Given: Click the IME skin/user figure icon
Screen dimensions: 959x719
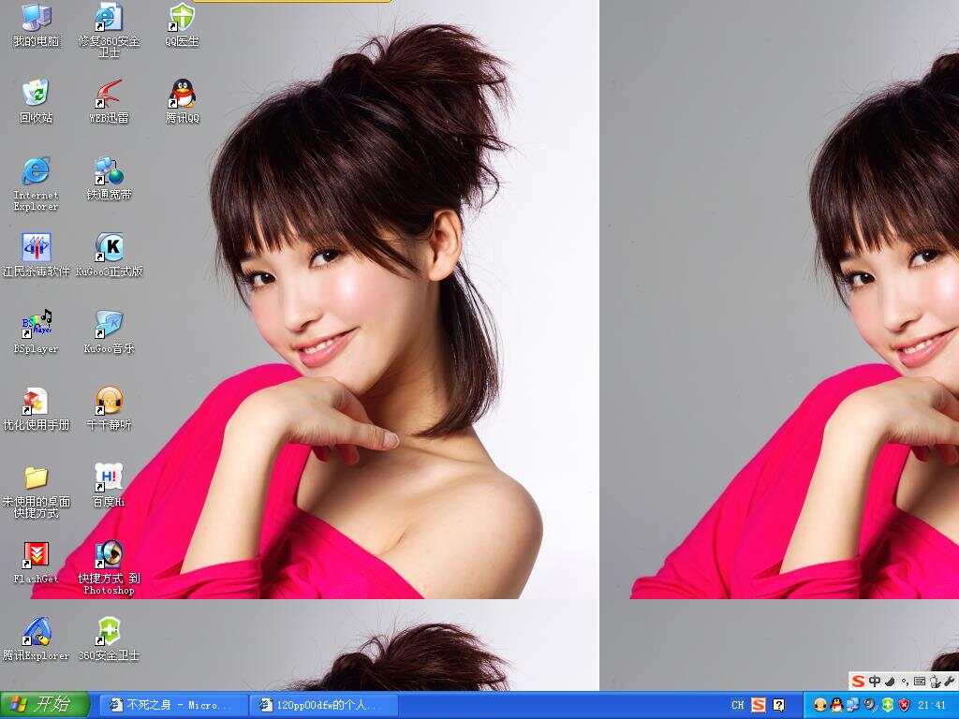Looking at the screenshot, I should click(935, 681).
